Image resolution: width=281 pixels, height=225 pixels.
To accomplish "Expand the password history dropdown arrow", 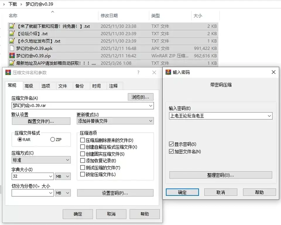I will click(x=269, y=116).
